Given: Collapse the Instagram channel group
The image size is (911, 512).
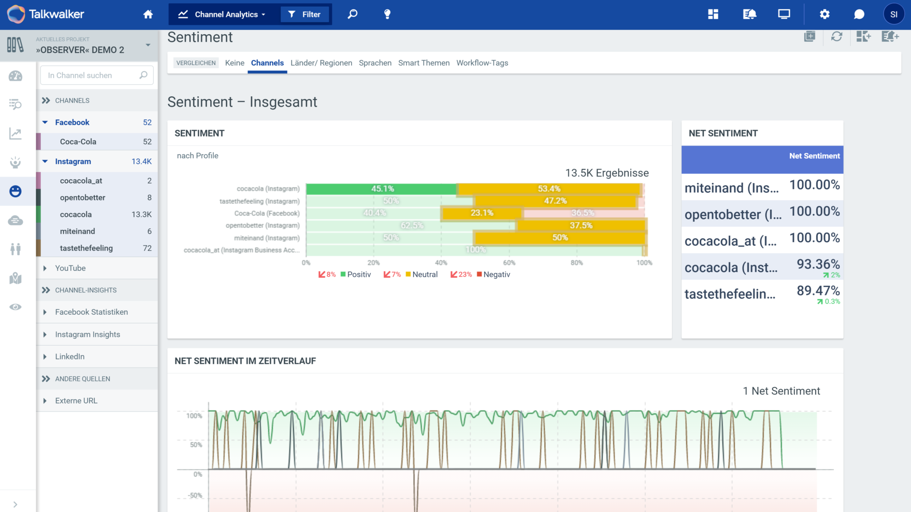Looking at the screenshot, I should coord(45,161).
